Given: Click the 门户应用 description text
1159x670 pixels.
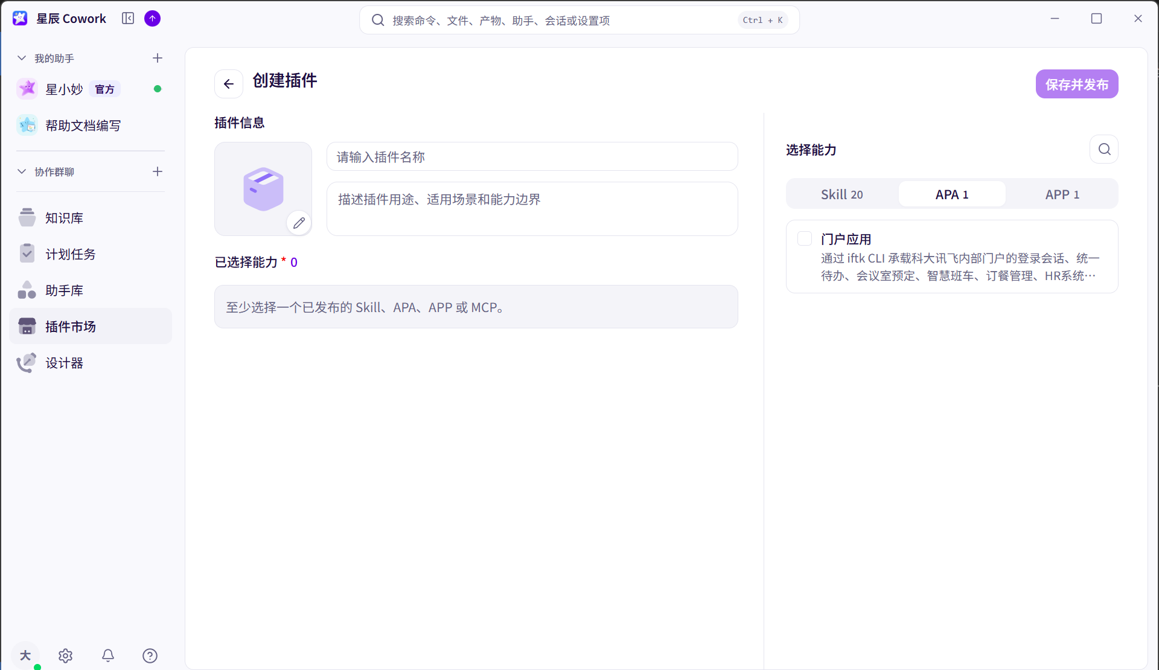Looking at the screenshot, I should [x=960, y=267].
